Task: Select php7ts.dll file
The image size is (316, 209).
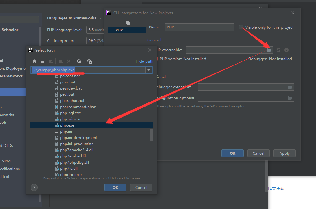Action: point(69,169)
